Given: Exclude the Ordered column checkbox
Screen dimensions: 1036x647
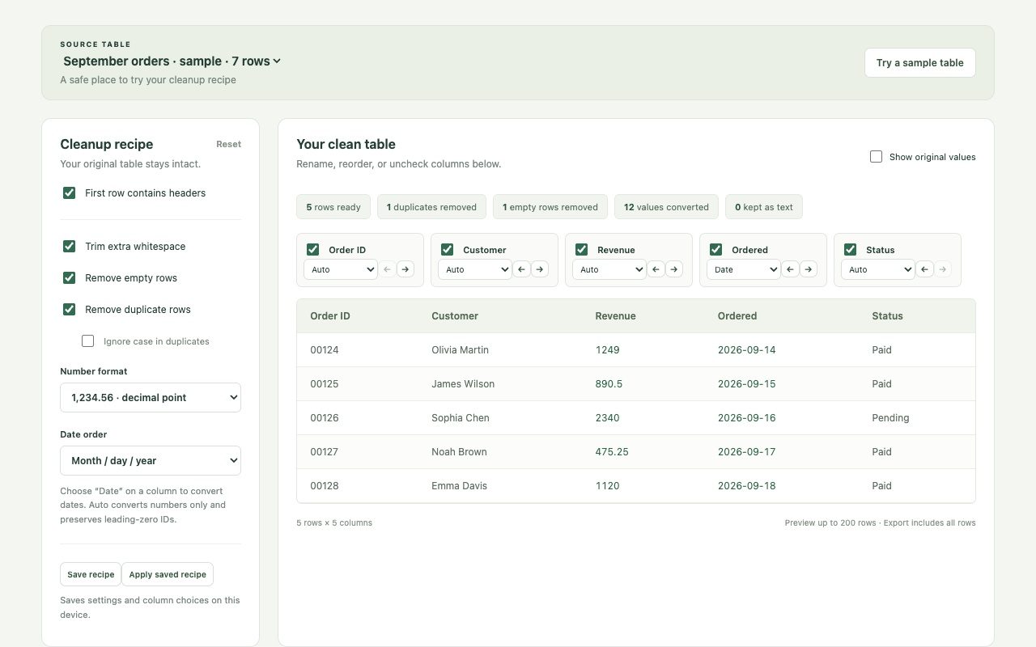Looking at the screenshot, I should [x=715, y=250].
